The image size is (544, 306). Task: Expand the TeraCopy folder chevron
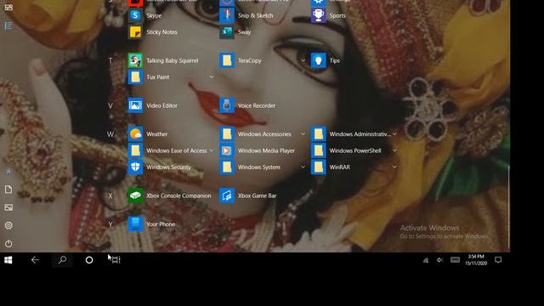[x=303, y=60]
